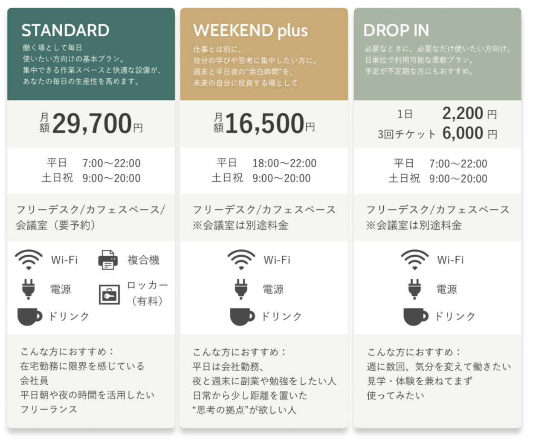Select the WEEKEND plus plan heading

tap(250, 31)
